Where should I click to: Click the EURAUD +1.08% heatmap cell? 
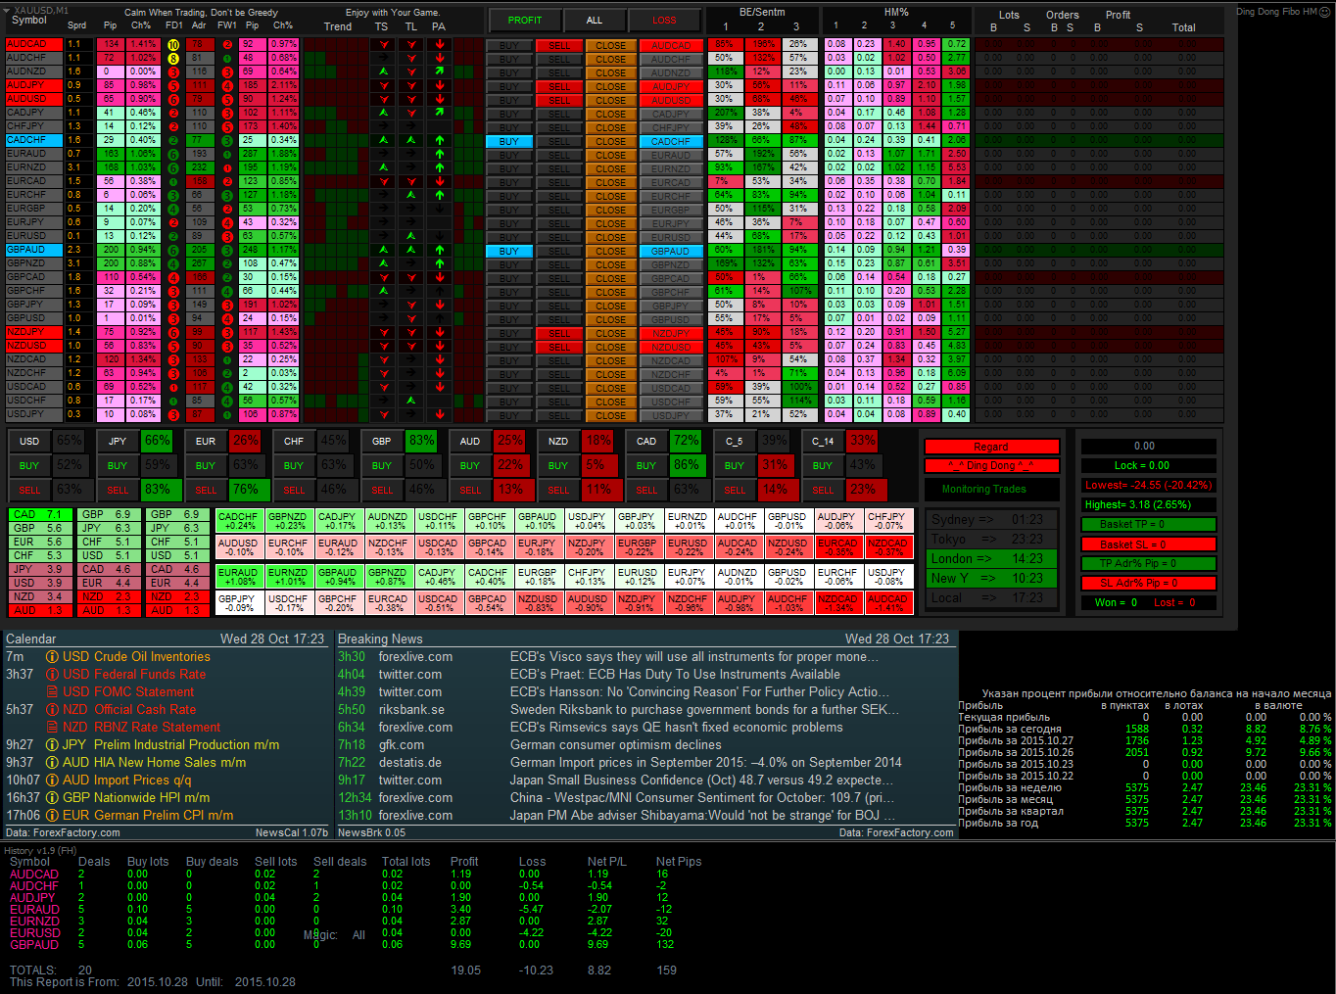(x=239, y=576)
